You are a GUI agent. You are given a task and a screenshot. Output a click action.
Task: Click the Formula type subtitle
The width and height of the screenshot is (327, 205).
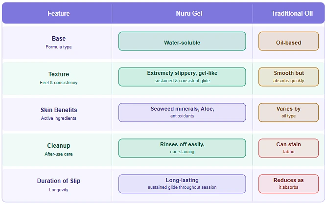(x=58, y=47)
